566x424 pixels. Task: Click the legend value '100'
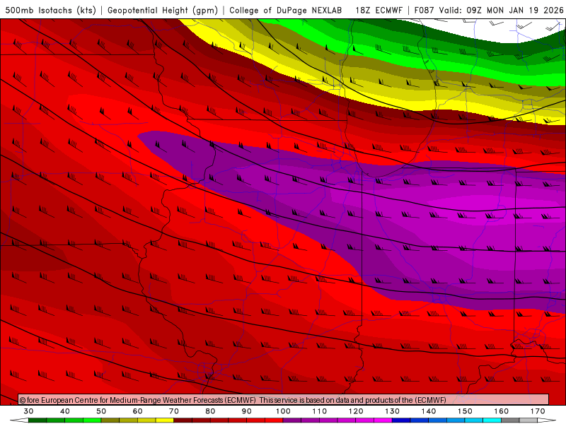click(284, 411)
